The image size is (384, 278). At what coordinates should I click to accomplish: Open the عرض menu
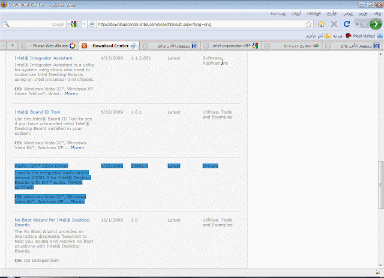(x=348, y=13)
